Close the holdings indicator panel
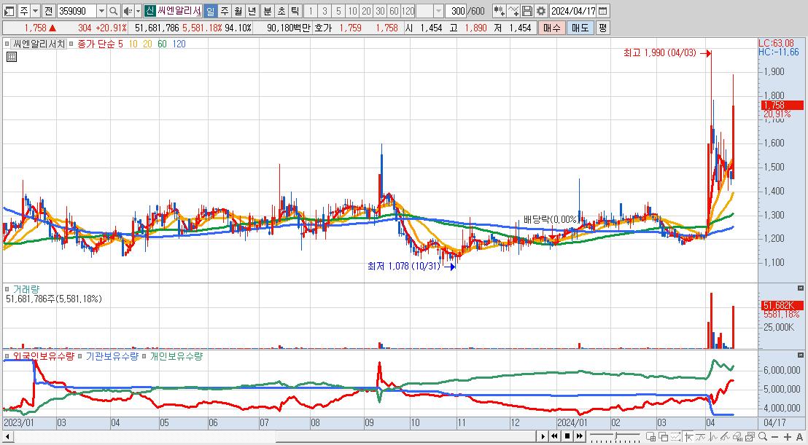 tap(801, 355)
